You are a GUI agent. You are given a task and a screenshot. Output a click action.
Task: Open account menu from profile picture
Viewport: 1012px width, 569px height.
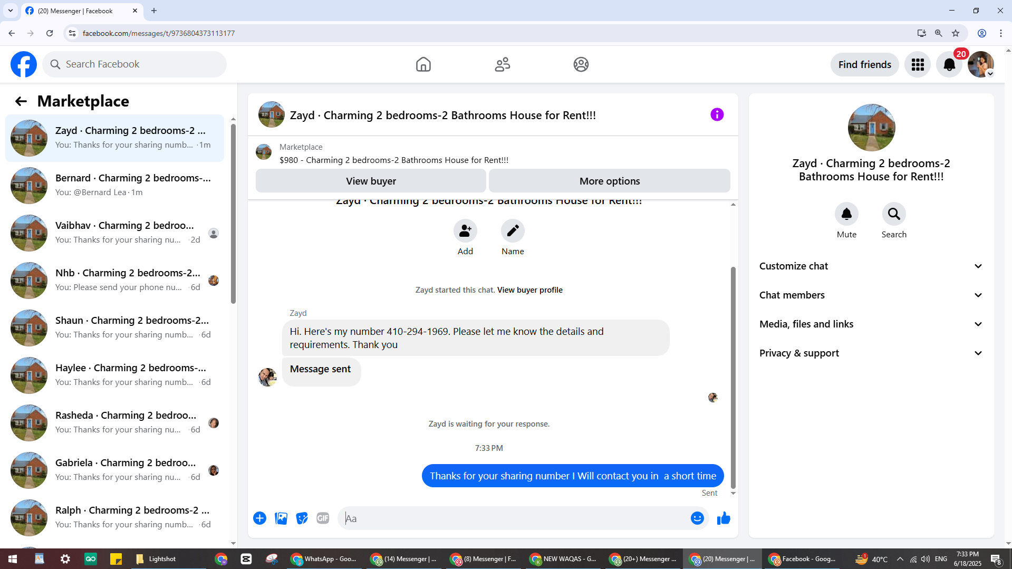981,64
